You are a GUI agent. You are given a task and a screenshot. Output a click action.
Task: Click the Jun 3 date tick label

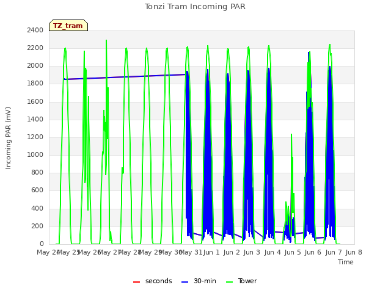click(252, 252)
